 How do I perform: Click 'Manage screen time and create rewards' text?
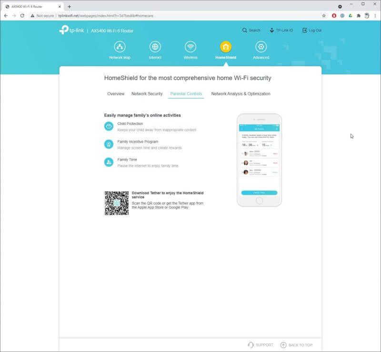(x=150, y=148)
